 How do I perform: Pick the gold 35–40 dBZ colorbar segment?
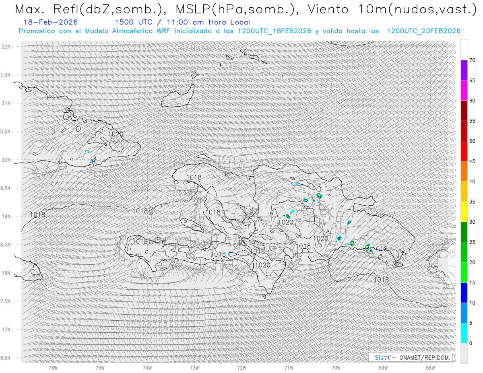tap(464, 192)
